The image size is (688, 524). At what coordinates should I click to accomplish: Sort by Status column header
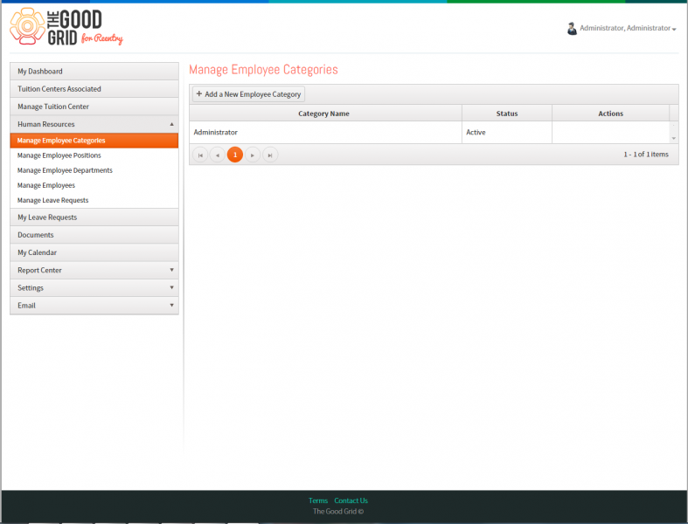pos(507,114)
